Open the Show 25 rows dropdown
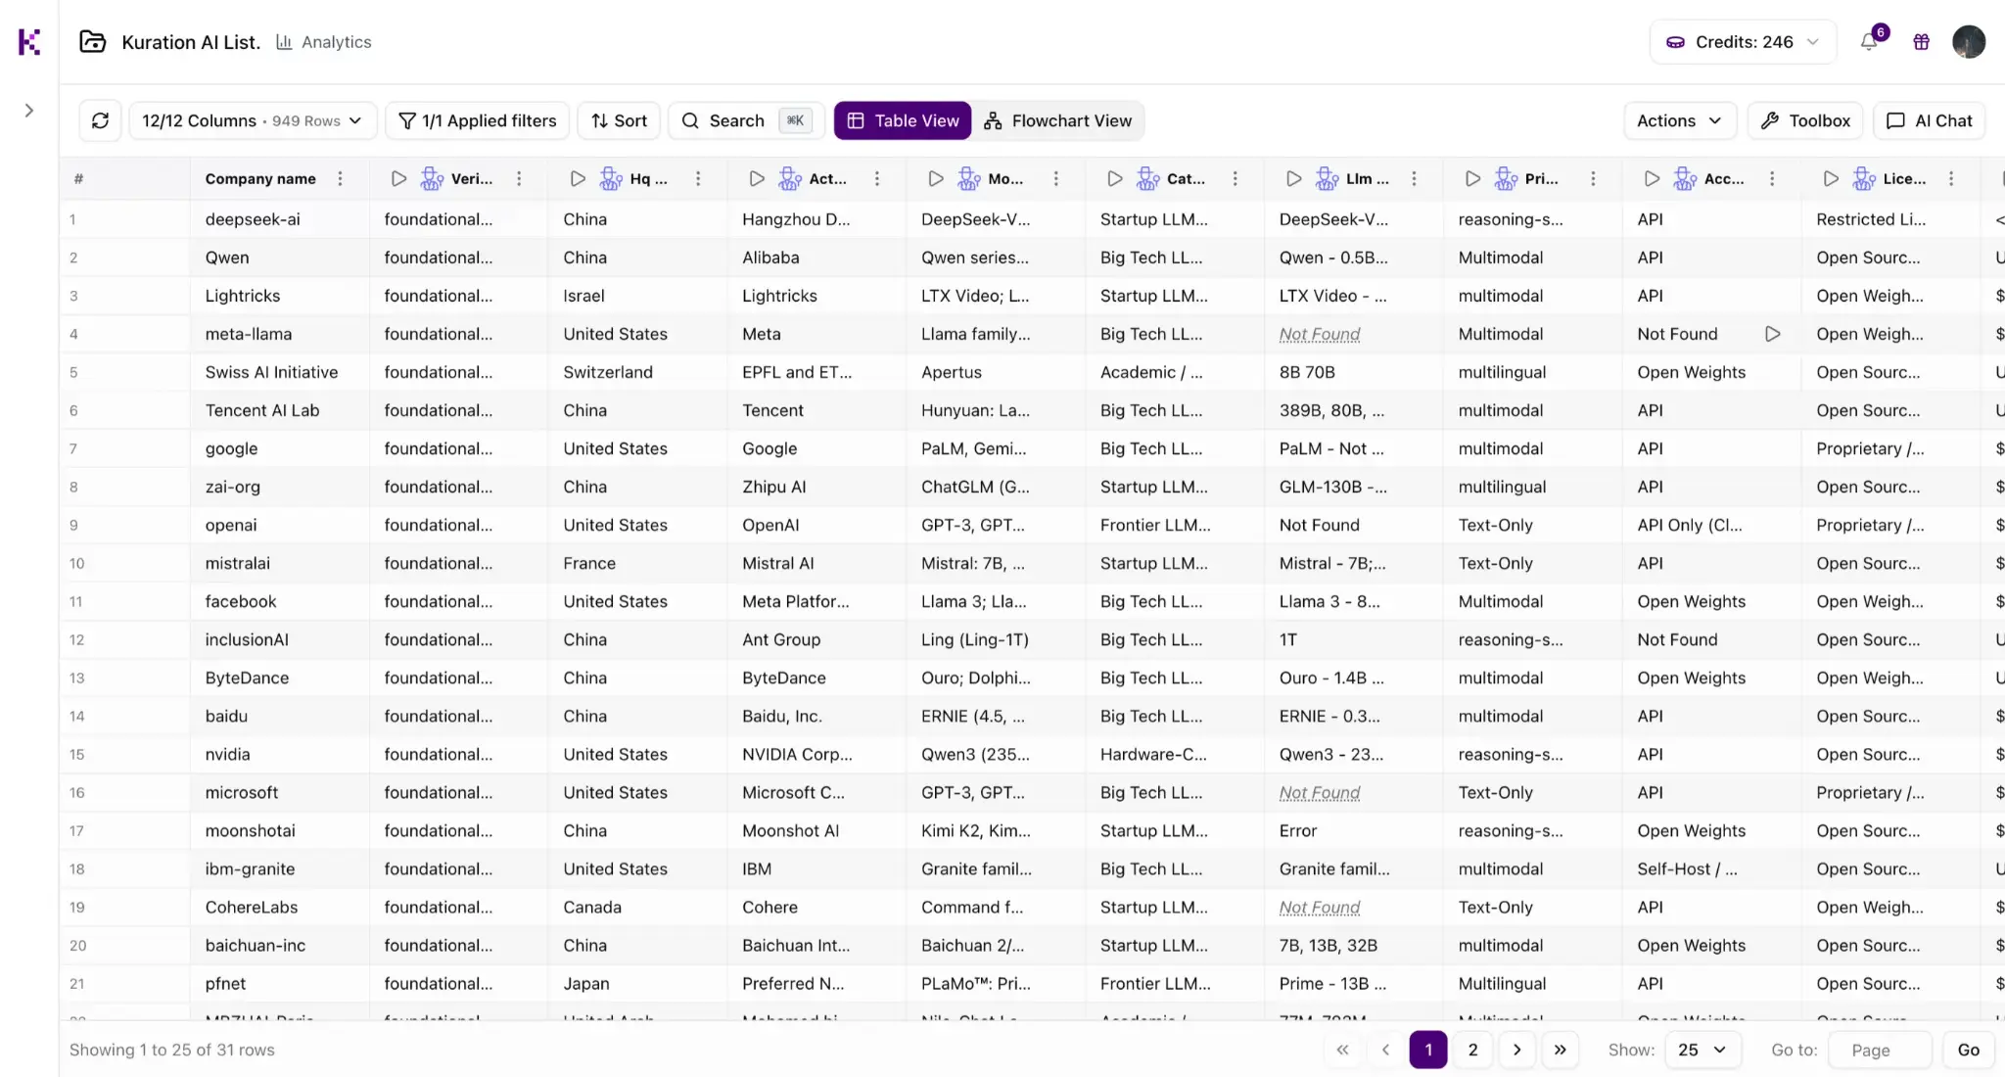The image size is (2005, 1077). (x=1702, y=1049)
